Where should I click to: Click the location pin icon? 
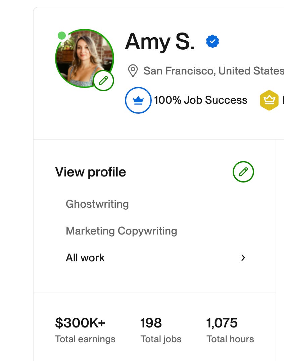(133, 71)
